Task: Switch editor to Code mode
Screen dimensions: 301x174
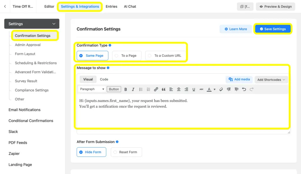Action: (x=104, y=79)
